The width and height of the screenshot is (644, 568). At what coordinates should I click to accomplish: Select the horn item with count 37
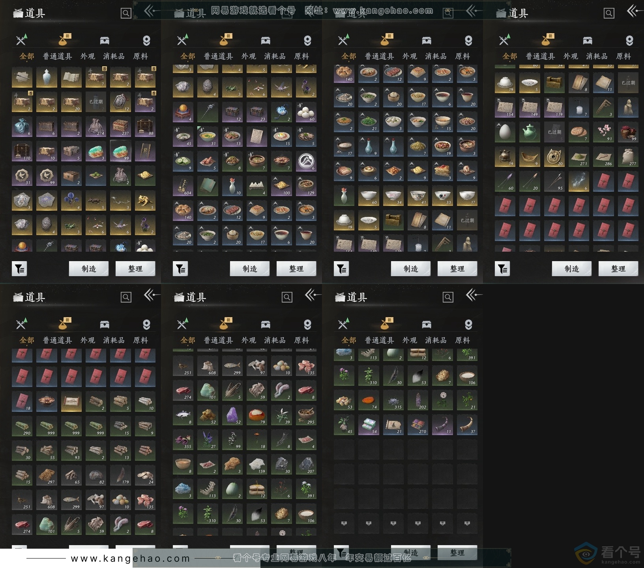tap(467, 425)
